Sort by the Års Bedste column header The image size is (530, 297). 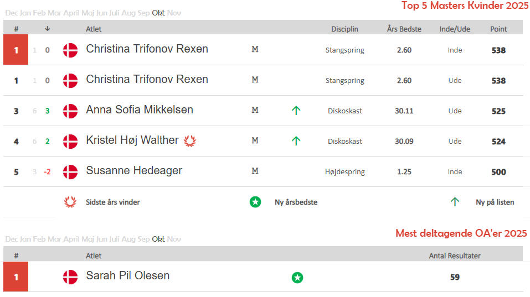pos(404,29)
